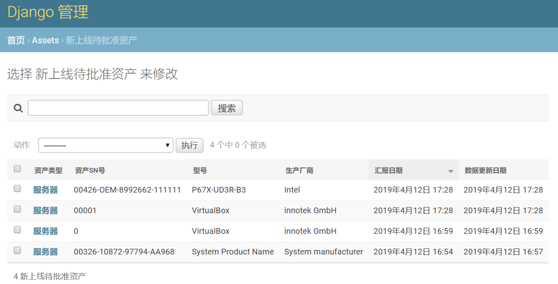Sort by 数据更新日期 column header
Viewport: 558px width, 284px height.
tap(486, 170)
